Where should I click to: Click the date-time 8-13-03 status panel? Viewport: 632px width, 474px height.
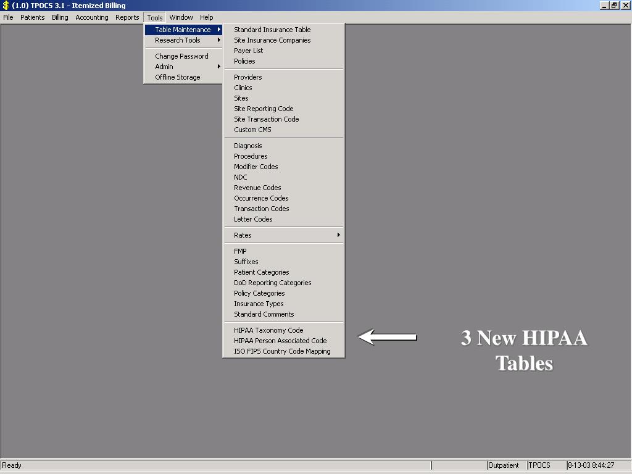click(x=598, y=465)
